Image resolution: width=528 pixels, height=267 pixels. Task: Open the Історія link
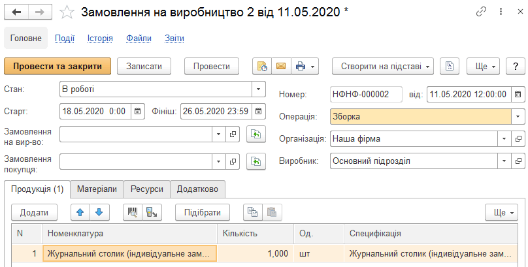[x=100, y=39]
